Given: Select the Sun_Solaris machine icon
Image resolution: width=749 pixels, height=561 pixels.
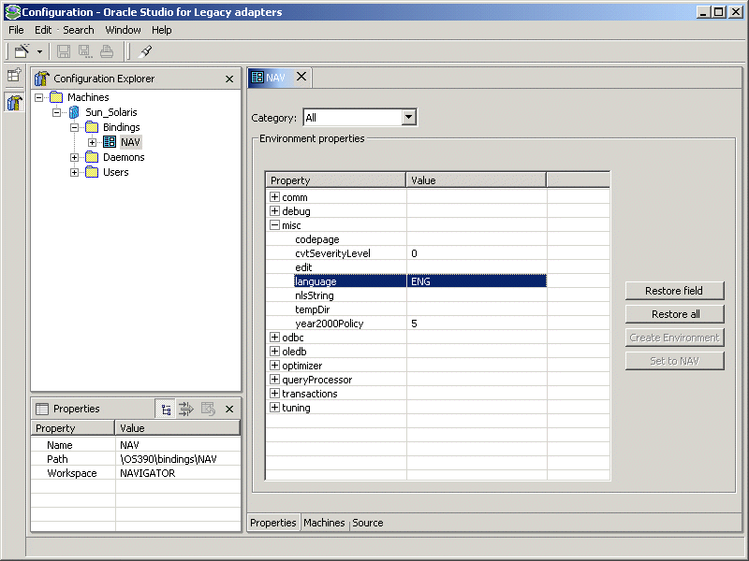Looking at the screenshot, I should (74, 112).
